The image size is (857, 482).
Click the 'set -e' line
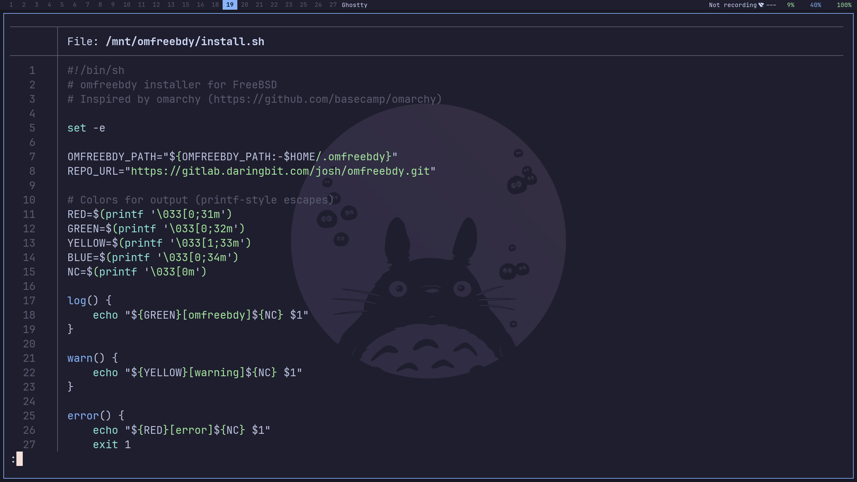[x=86, y=128]
